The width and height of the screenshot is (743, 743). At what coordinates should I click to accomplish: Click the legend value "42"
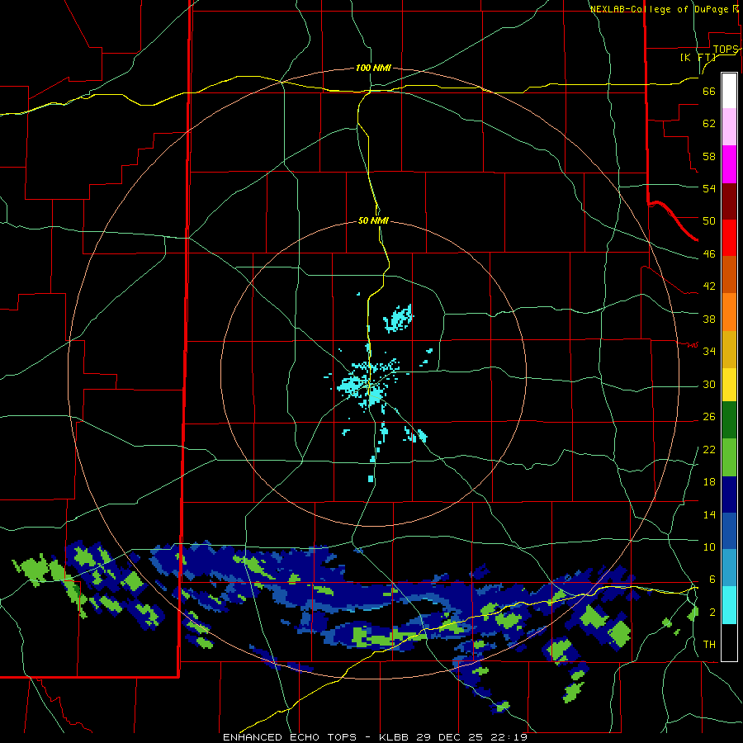[709, 286]
